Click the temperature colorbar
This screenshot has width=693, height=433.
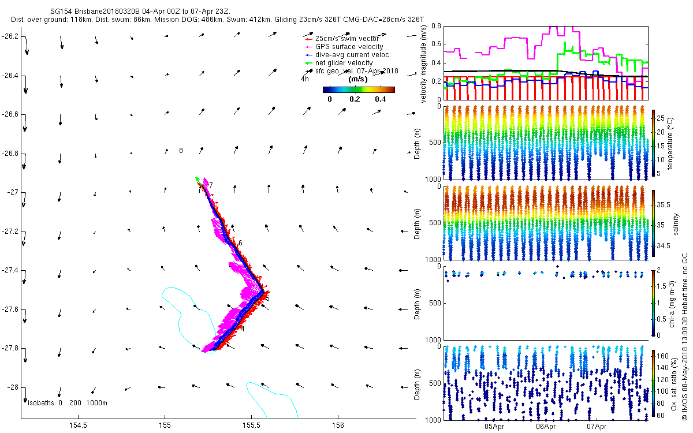click(x=653, y=143)
